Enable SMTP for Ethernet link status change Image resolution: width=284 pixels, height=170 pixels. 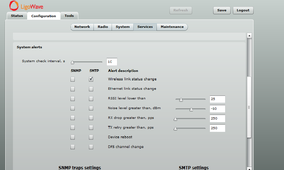(x=91, y=89)
